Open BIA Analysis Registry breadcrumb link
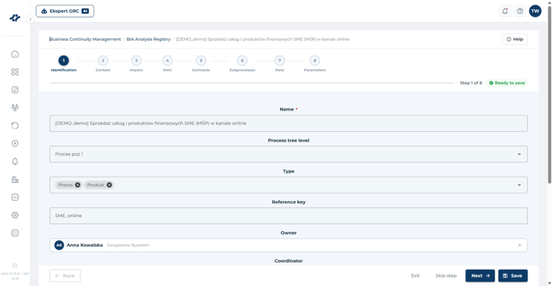The image size is (552, 286). coord(149,39)
